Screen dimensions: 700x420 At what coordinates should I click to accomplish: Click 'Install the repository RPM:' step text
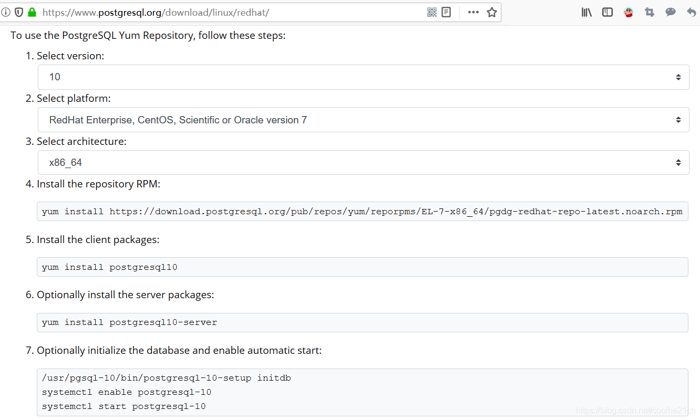[x=98, y=184]
